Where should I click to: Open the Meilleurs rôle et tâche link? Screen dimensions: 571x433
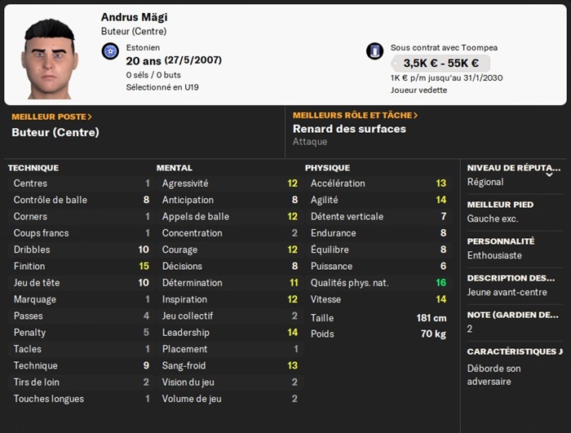355,116
